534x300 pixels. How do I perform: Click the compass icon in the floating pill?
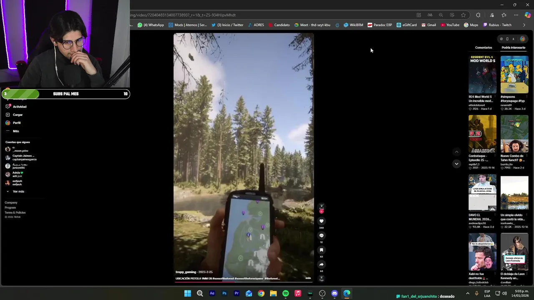tap(501, 39)
